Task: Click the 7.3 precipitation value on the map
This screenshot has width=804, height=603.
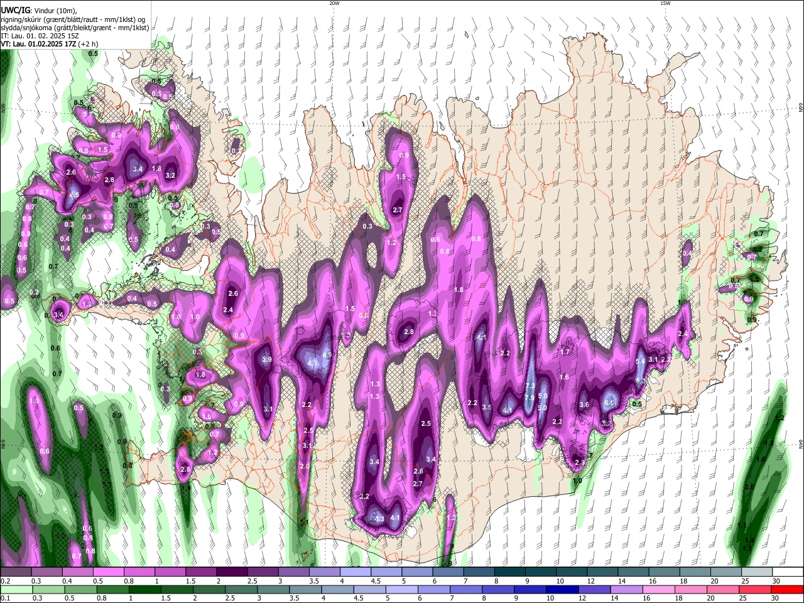Action: (530, 386)
